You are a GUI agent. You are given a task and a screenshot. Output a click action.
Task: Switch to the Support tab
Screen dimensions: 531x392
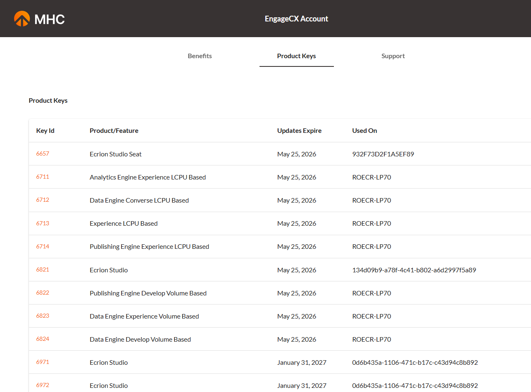393,56
